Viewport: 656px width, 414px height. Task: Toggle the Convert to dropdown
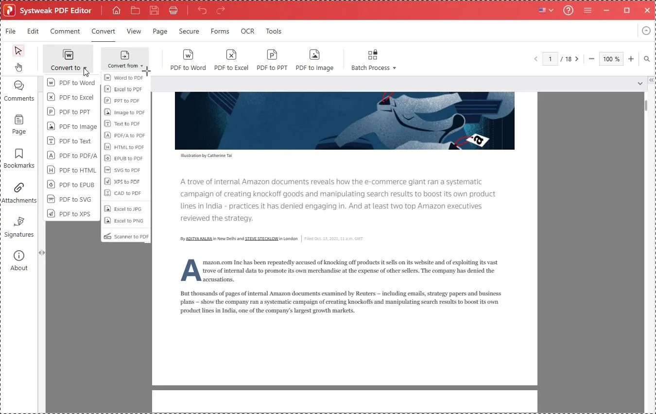click(x=68, y=59)
